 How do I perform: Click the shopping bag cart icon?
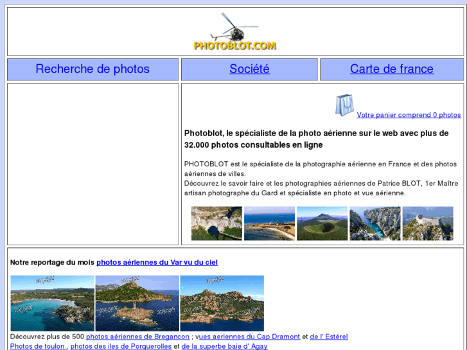click(344, 105)
